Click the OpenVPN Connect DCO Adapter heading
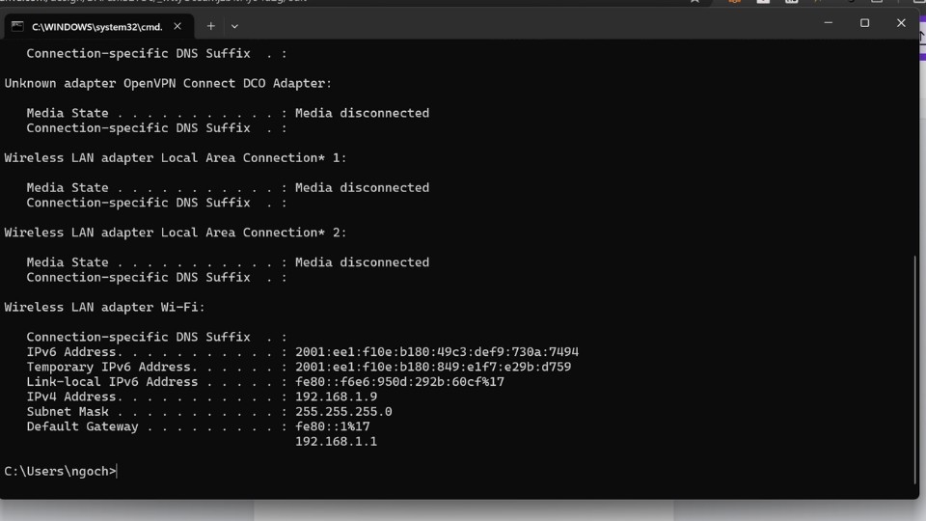The image size is (926, 521). click(168, 84)
